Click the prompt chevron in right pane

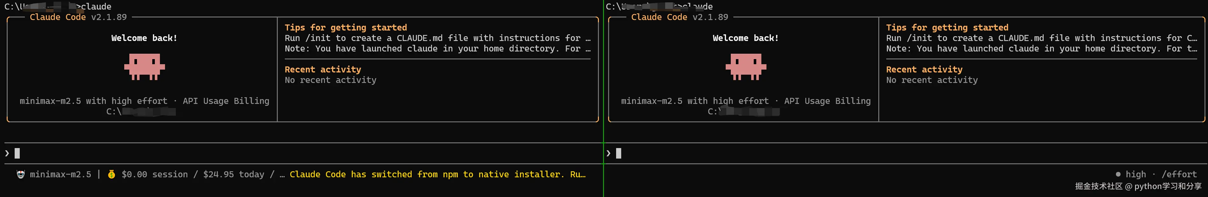pos(608,153)
